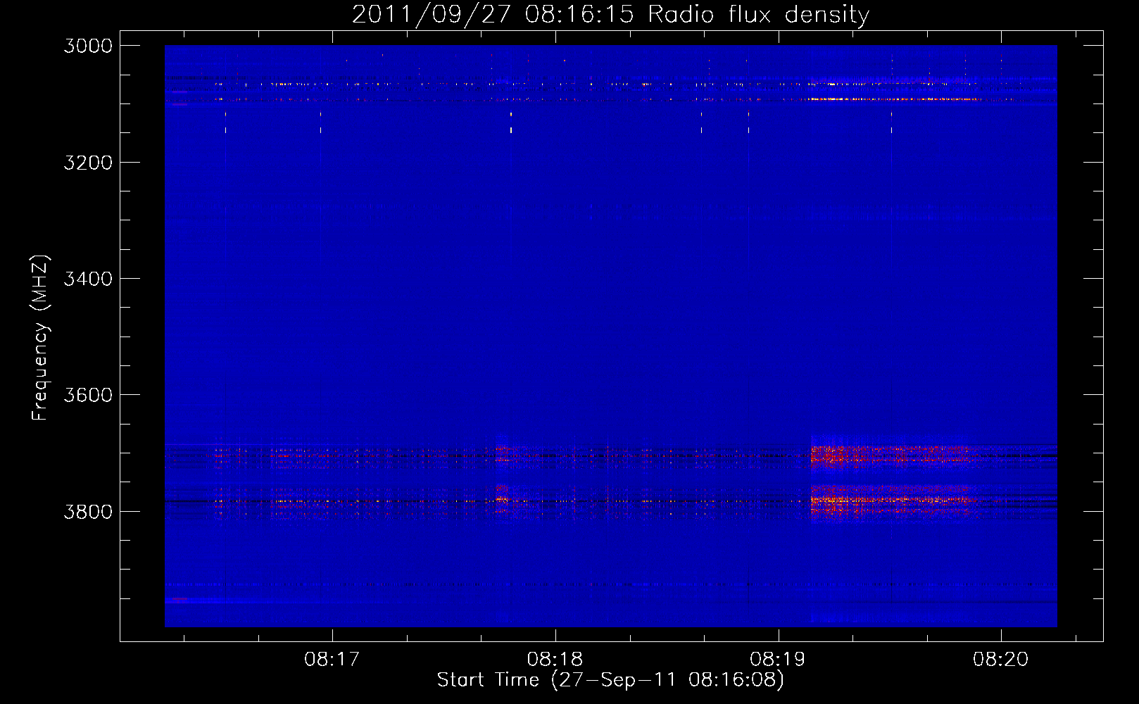Select the 3600 frequency tick label
Image resolution: width=1139 pixels, height=704 pixels.
88,395
